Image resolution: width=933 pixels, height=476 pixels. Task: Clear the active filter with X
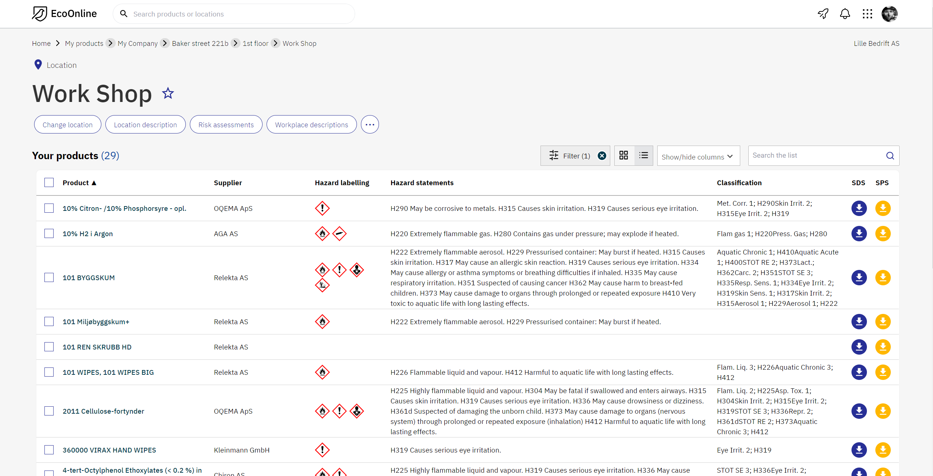[602, 156]
